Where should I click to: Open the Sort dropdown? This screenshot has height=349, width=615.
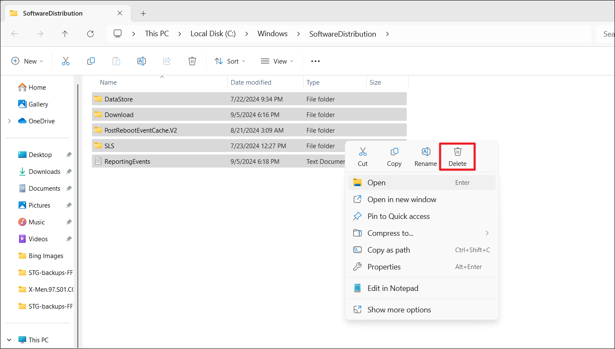[230, 61]
